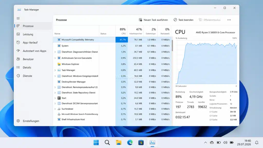
Task: Click the Task beenden circle icon
Action: point(175,20)
